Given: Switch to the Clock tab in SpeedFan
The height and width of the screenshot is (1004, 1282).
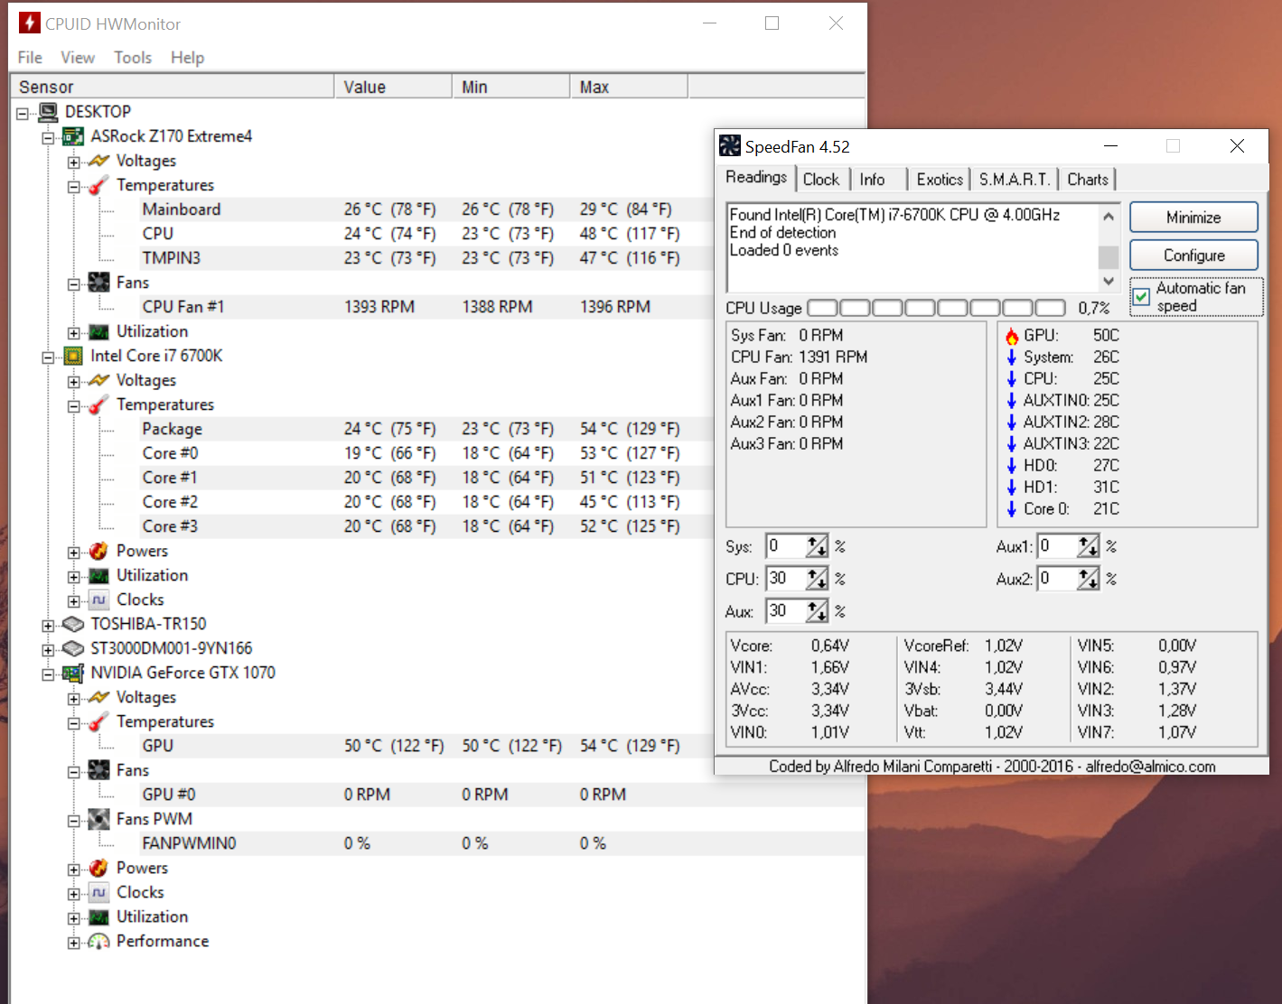Looking at the screenshot, I should [x=821, y=180].
